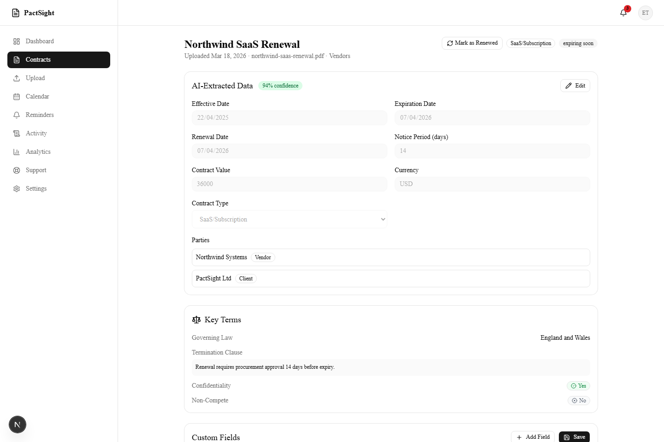Open the Activity page in the sidebar
This screenshot has width=664, height=442.
tap(36, 134)
